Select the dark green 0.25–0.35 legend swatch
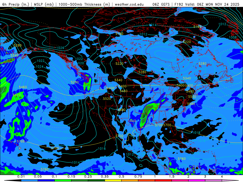The width and height of the screenshot is (243, 182). pyautogui.click(x=96, y=180)
